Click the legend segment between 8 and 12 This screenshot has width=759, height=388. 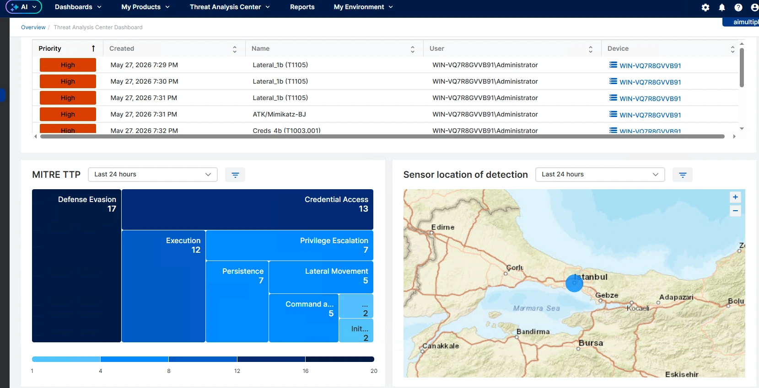point(203,359)
